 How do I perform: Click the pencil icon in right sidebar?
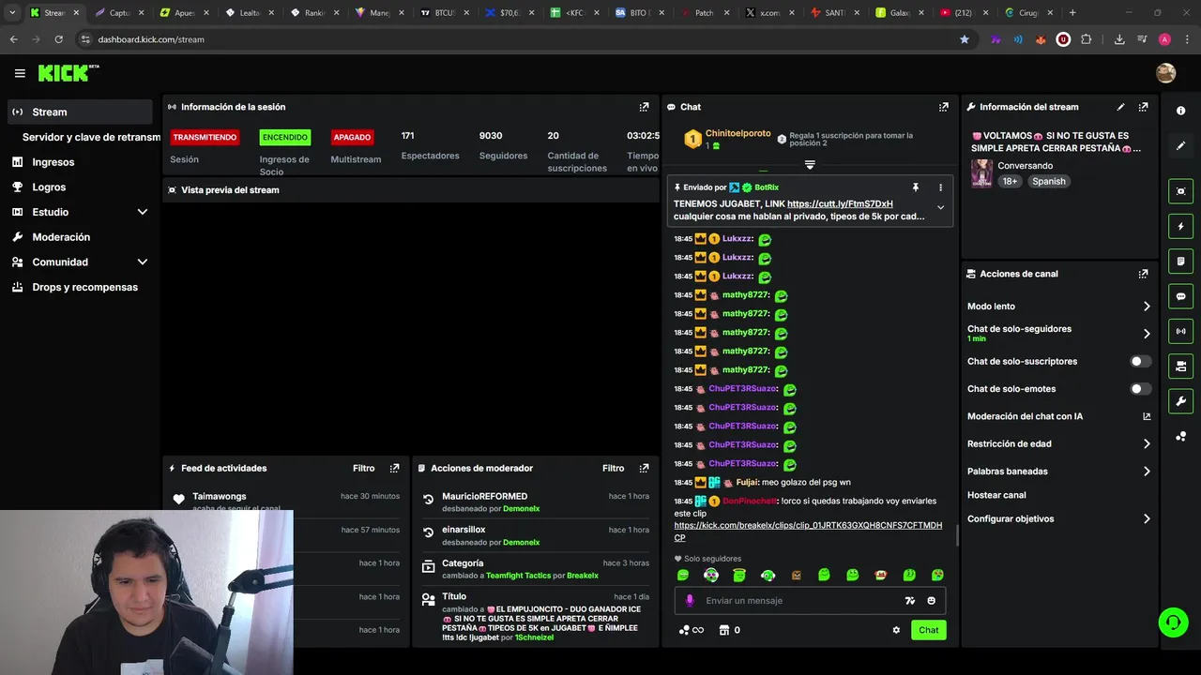click(x=1180, y=145)
